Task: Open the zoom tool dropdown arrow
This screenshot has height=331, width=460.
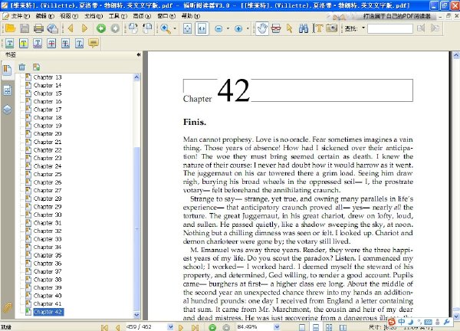Action: [175, 28]
